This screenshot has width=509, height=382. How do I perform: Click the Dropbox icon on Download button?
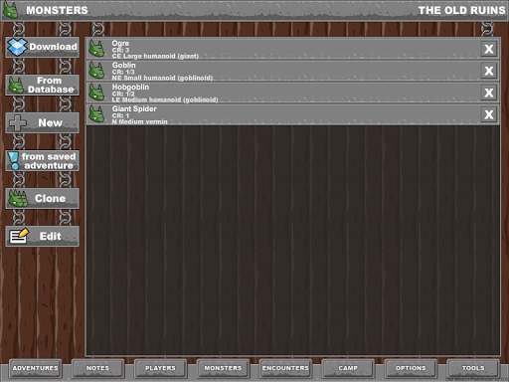pos(17,47)
